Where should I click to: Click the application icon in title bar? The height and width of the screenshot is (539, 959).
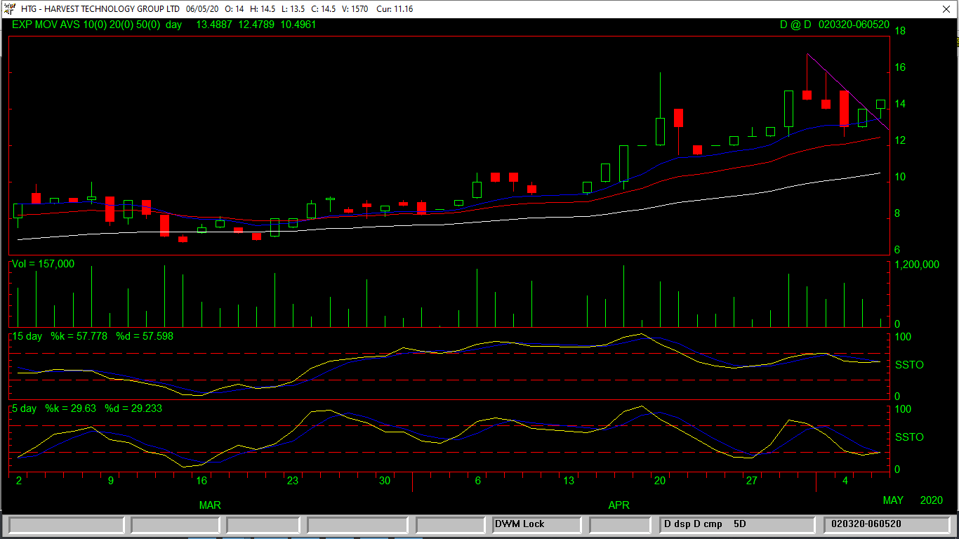click(8, 9)
